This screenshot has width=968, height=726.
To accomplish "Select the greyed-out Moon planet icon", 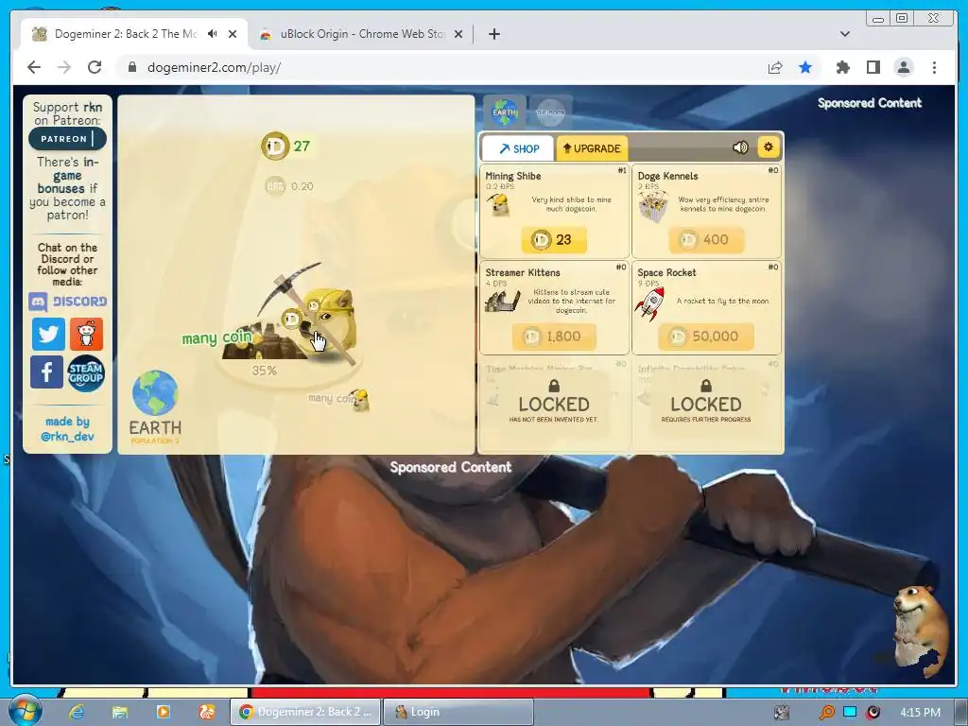I will click(x=550, y=112).
